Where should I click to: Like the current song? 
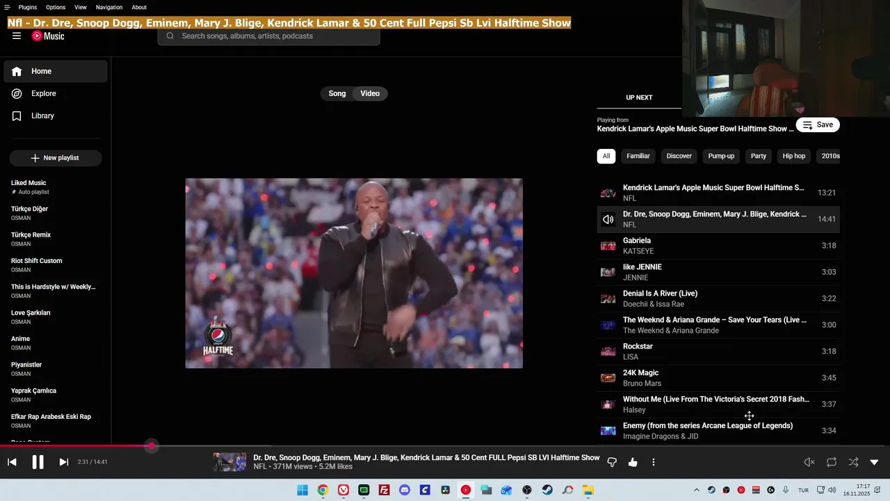tap(633, 462)
